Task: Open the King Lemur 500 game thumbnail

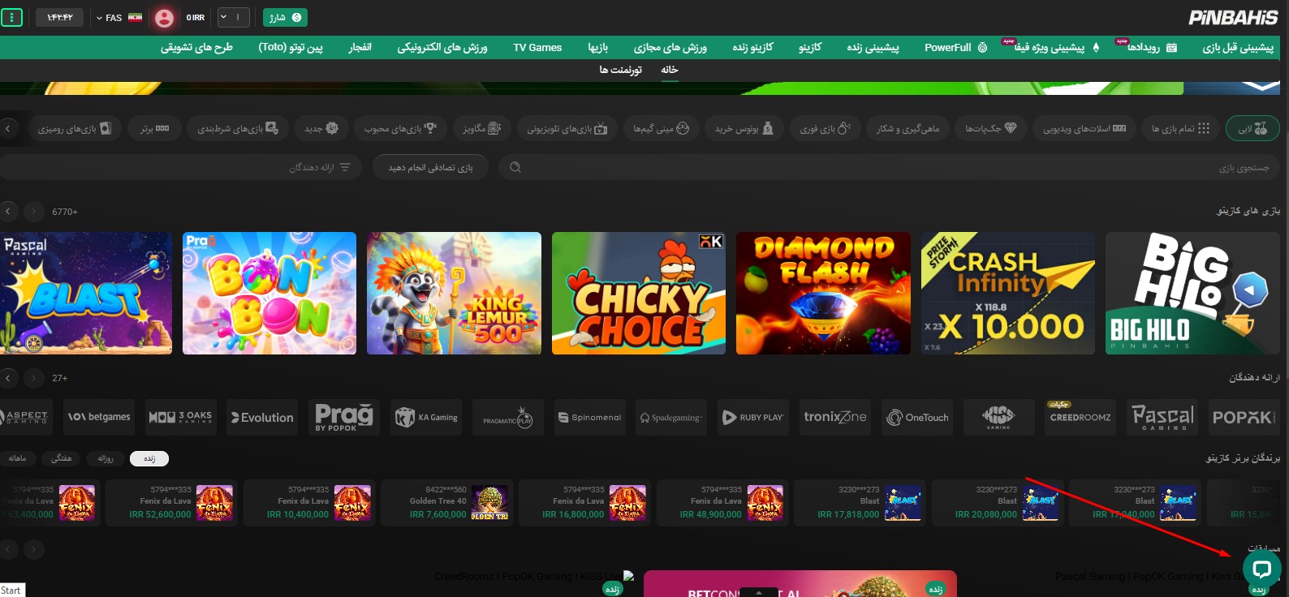Action: (x=454, y=294)
